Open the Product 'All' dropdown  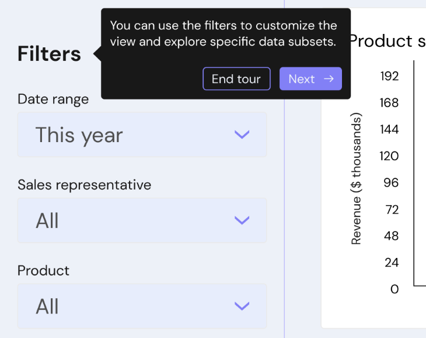click(142, 306)
